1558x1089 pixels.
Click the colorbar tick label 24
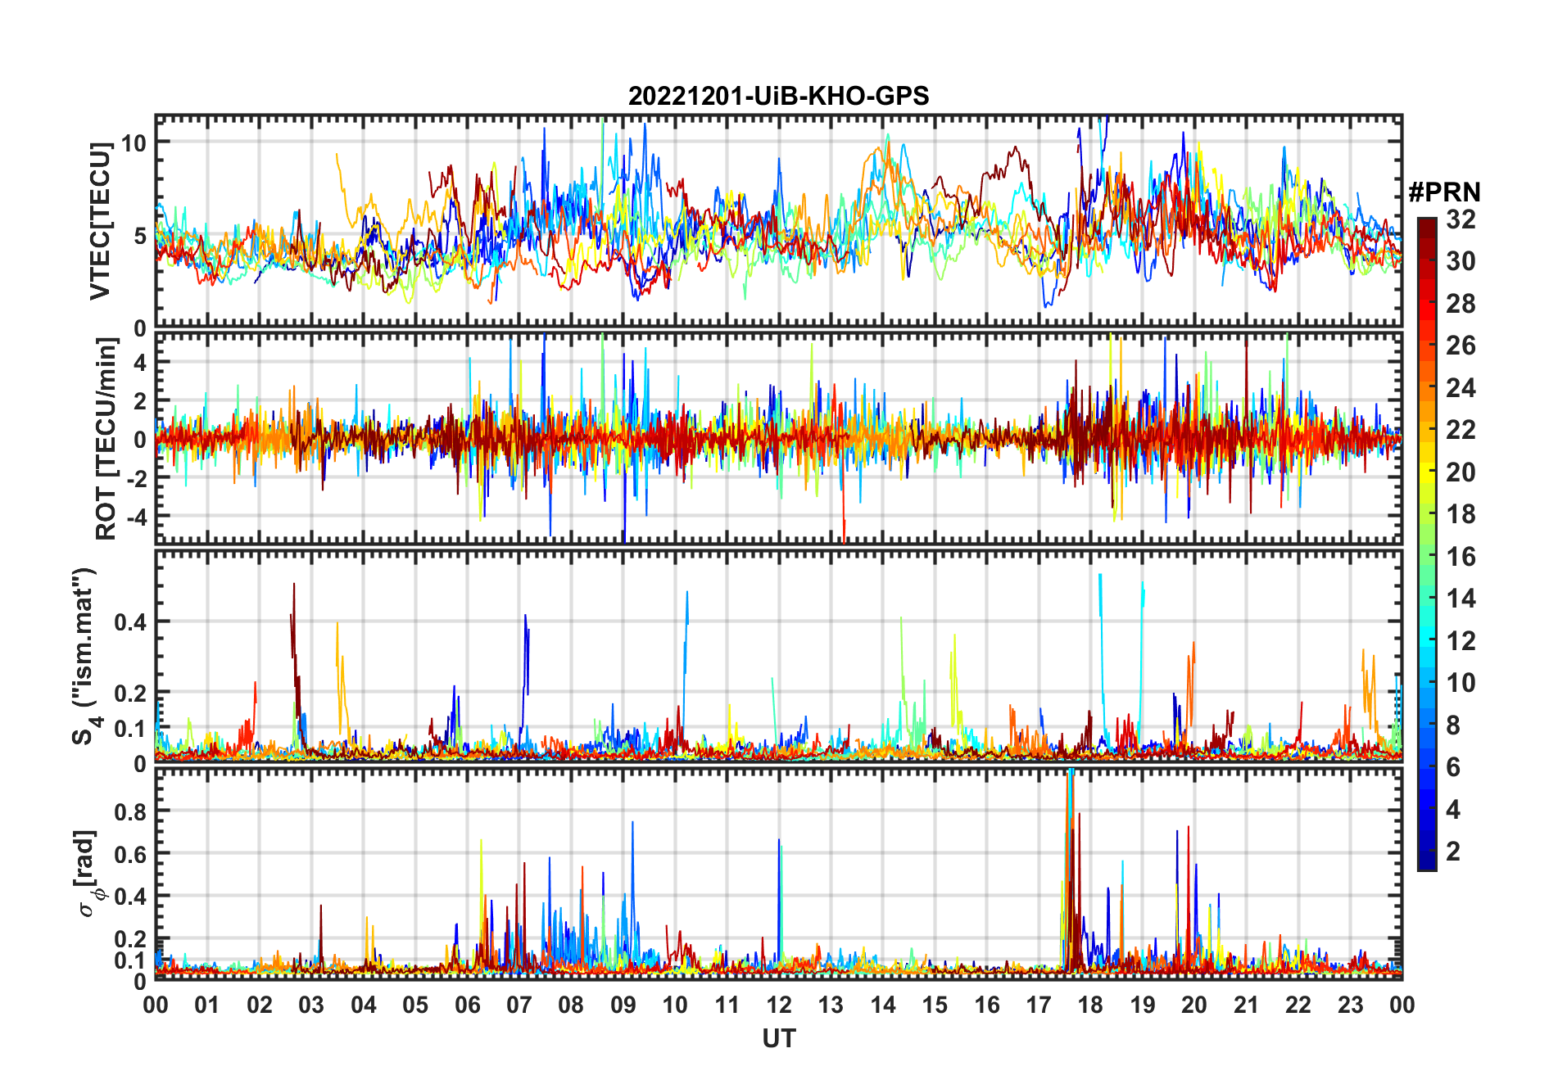1460,388
